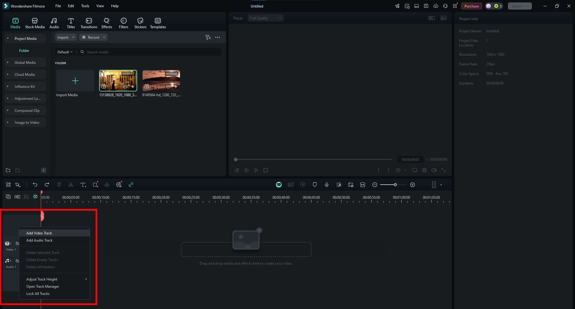Screen dimensions: 575x309
Task: Expand the Cloud Media tree item
Action: 25,74
